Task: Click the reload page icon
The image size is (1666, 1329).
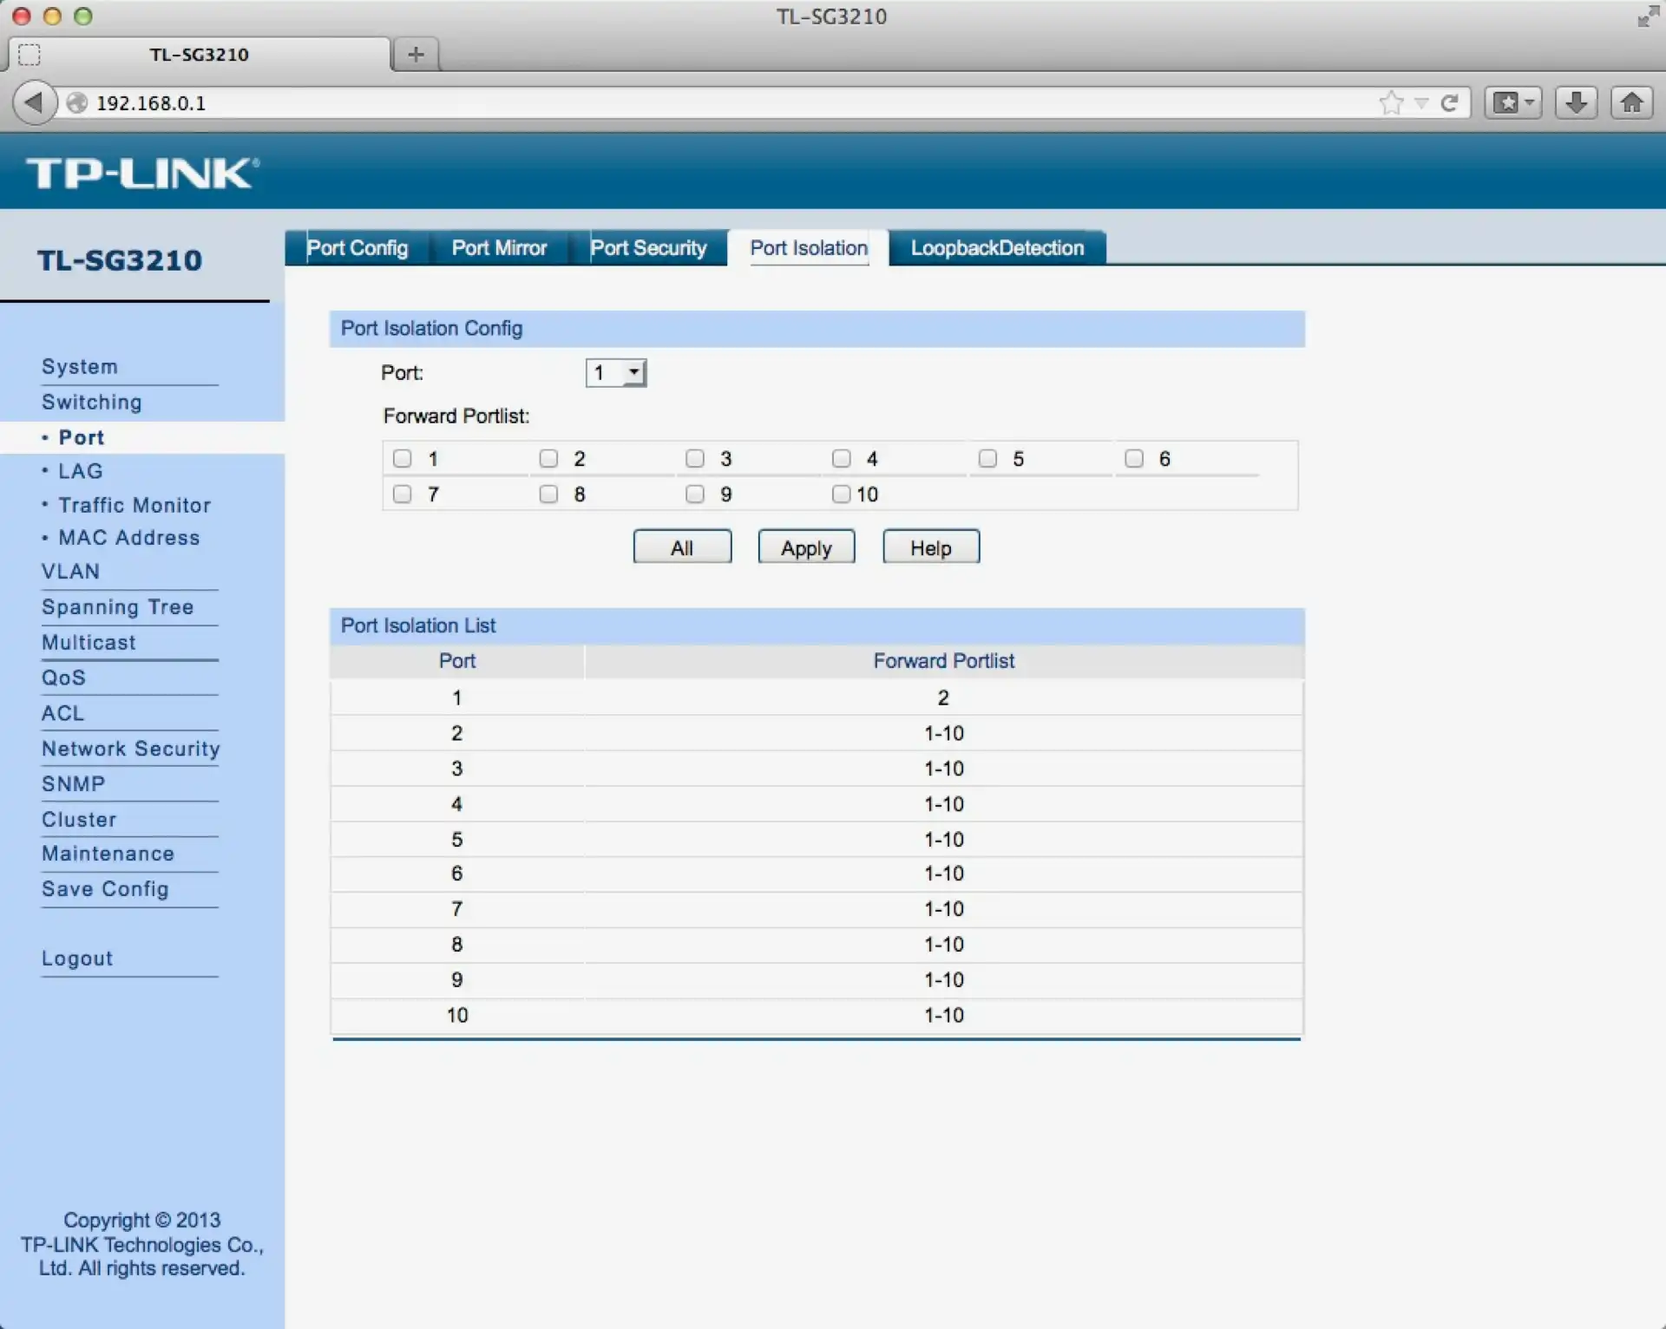Action: (x=1449, y=103)
